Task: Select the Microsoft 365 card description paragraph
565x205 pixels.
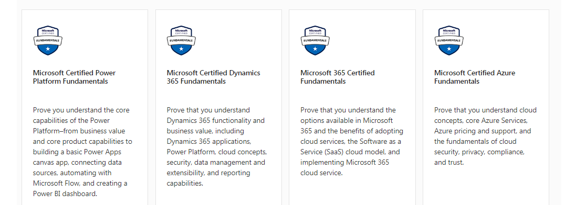Action: 352,141
